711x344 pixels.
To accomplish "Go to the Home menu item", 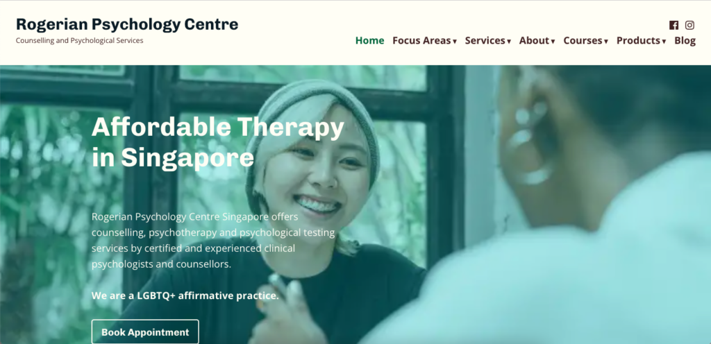I will click(369, 40).
